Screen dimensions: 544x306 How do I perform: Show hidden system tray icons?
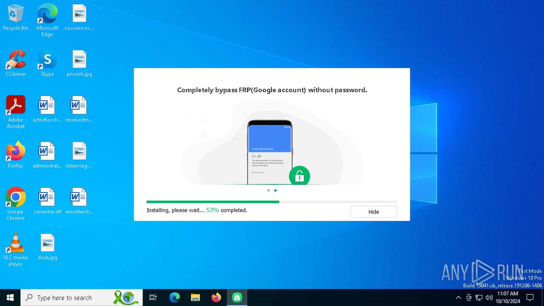[458, 297]
